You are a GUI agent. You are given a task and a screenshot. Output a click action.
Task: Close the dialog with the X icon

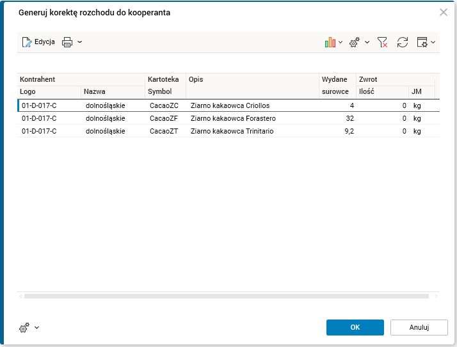click(443, 12)
